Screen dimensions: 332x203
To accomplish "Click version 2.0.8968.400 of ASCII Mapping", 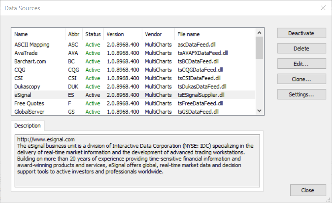I will pyautogui.click(x=123, y=45).
